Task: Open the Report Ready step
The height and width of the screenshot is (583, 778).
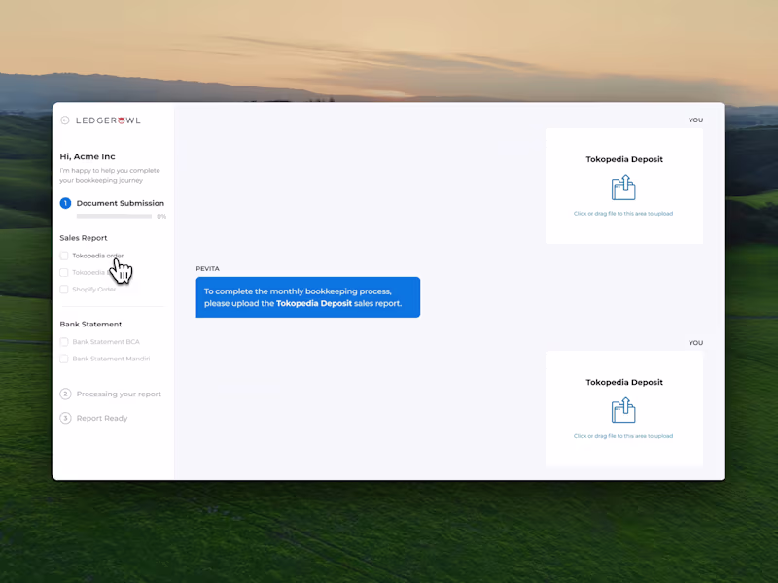Action: 102,418
